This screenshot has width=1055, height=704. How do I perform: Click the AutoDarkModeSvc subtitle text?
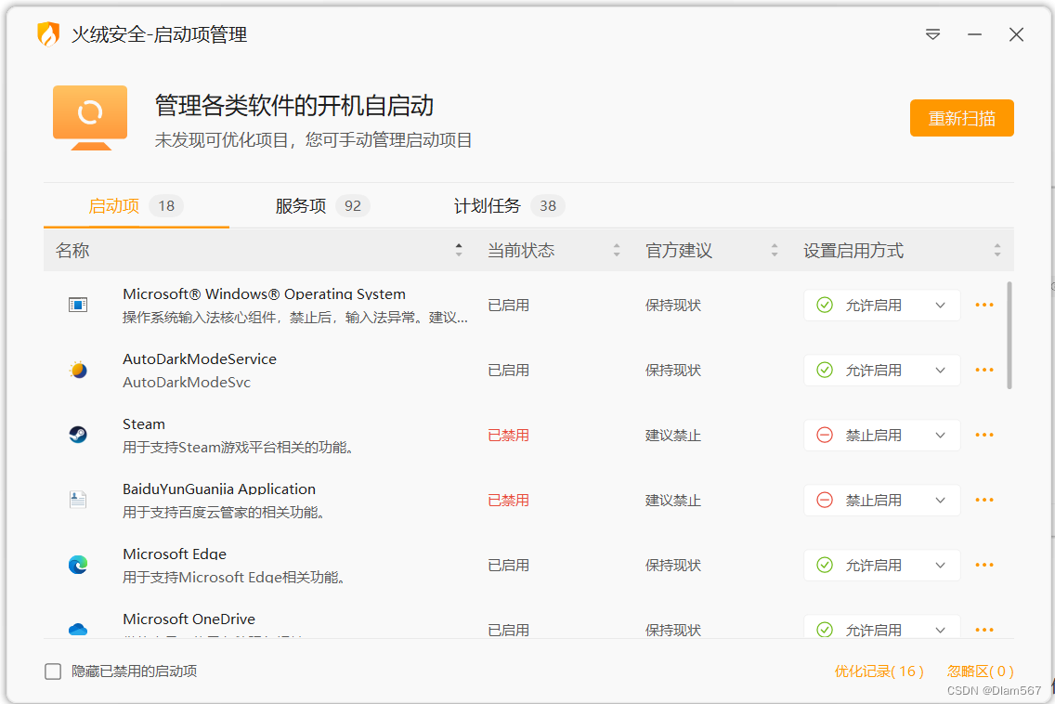click(x=187, y=383)
